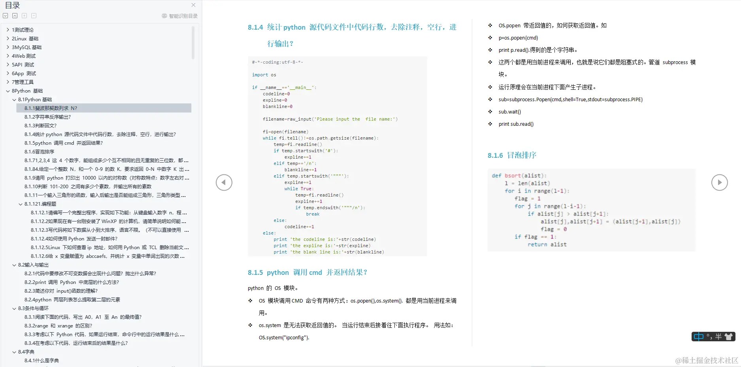
Task: Click the line sub.wait() in the bullet list
Action: (x=510, y=112)
